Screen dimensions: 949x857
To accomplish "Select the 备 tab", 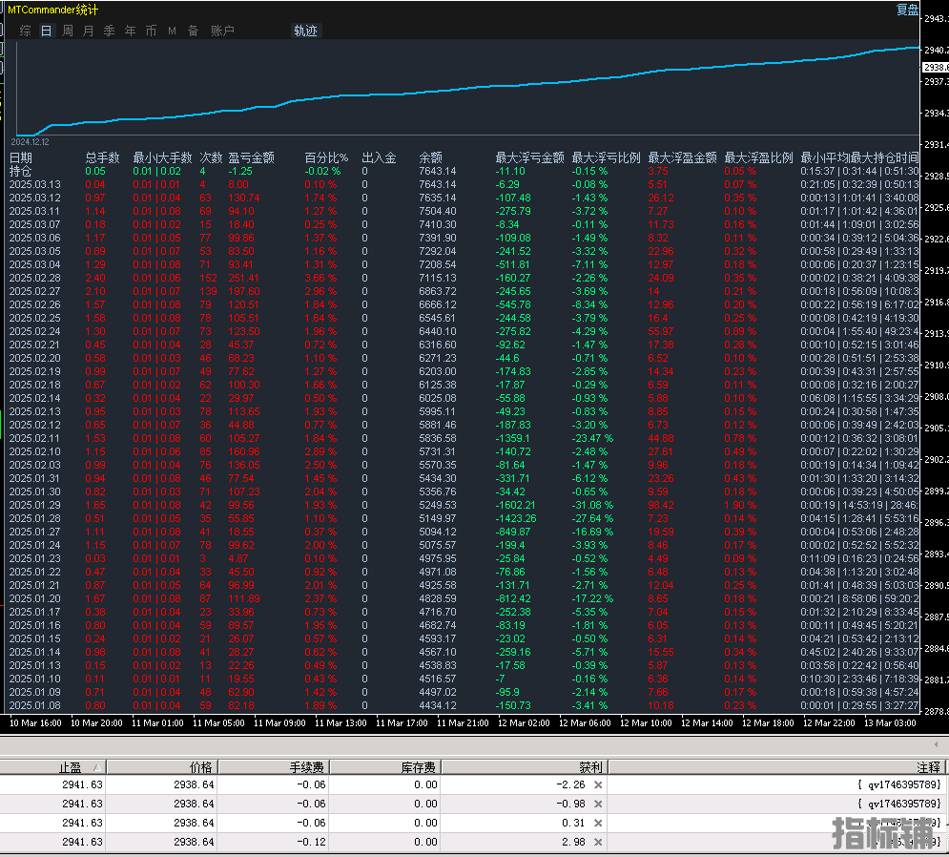I will tap(193, 31).
